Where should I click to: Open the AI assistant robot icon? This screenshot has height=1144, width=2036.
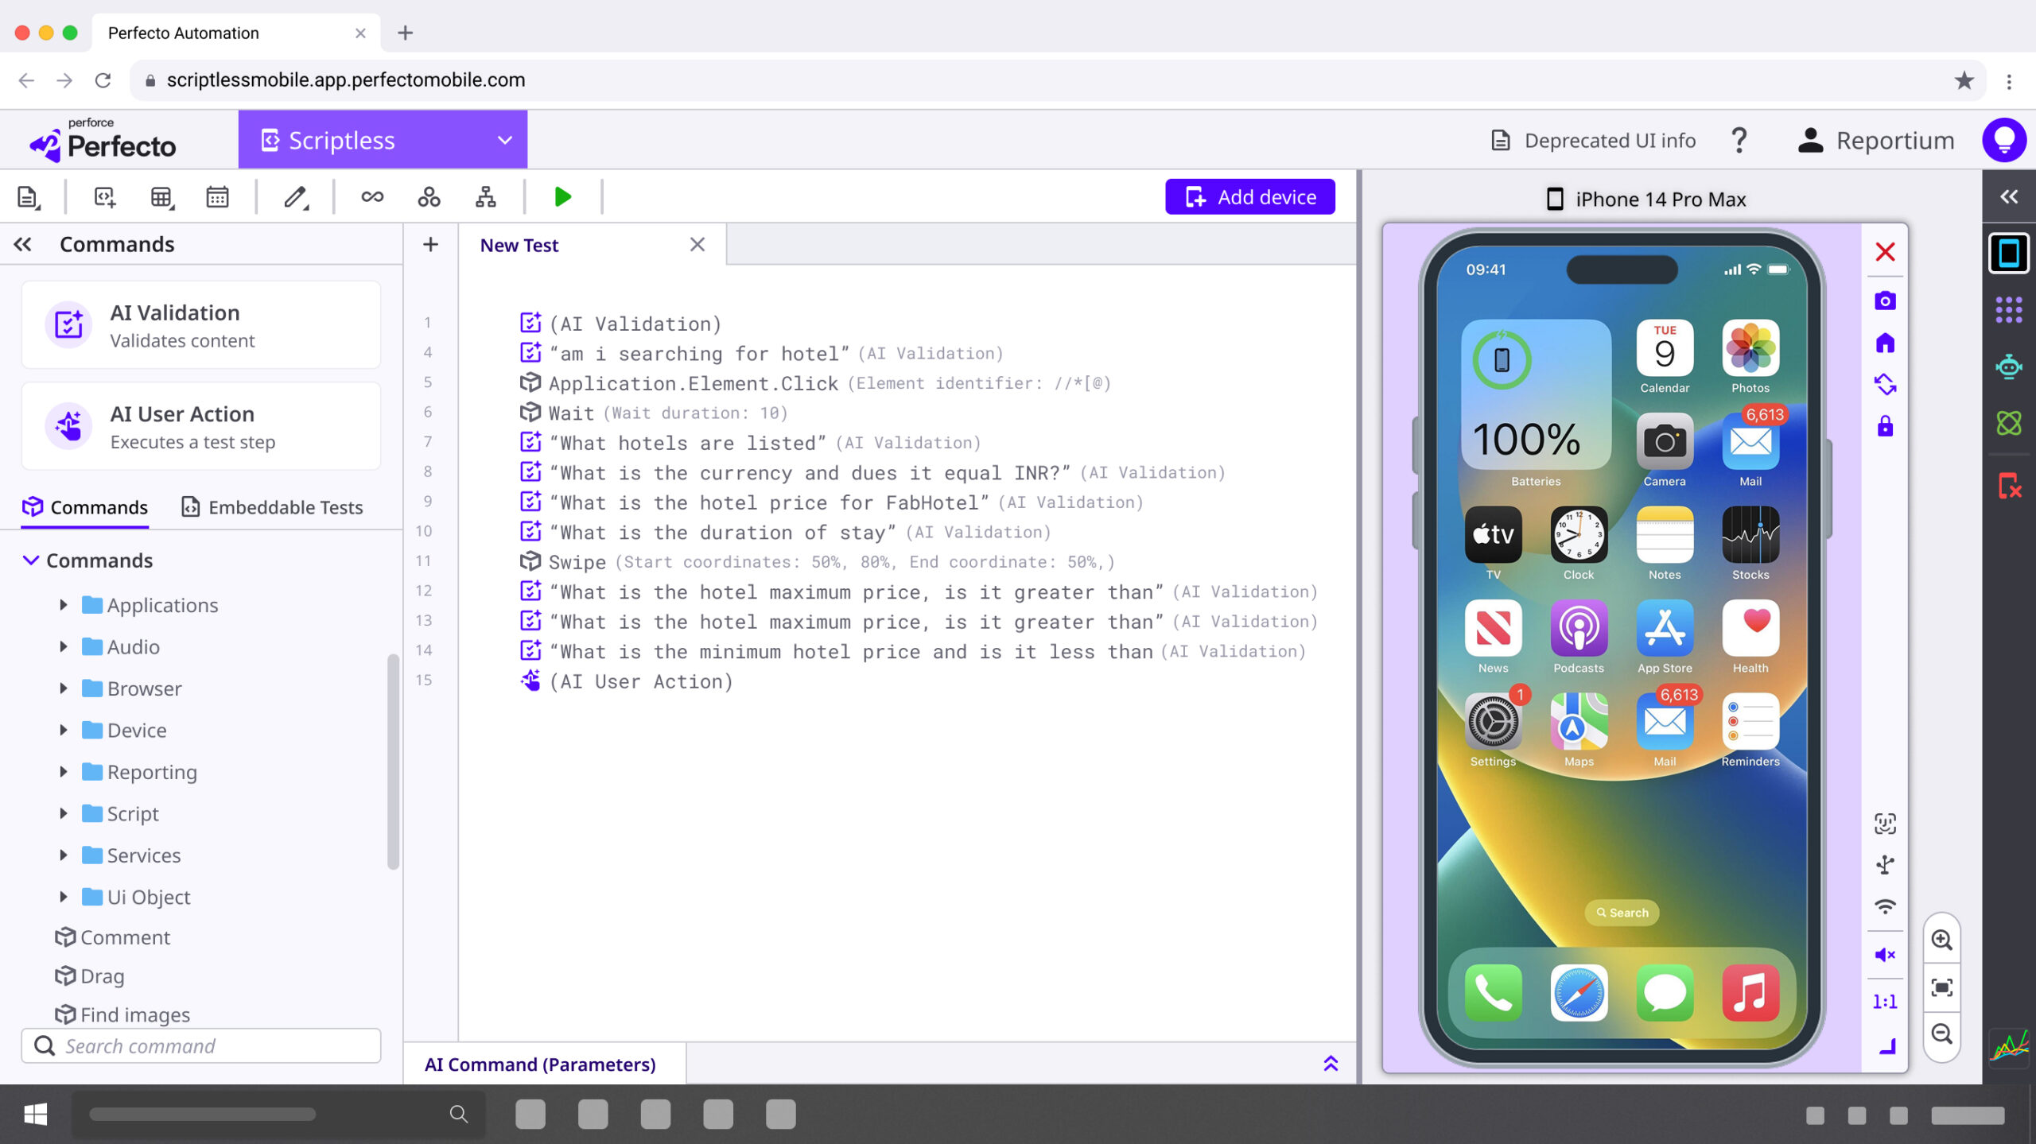pyautogui.click(x=2009, y=366)
